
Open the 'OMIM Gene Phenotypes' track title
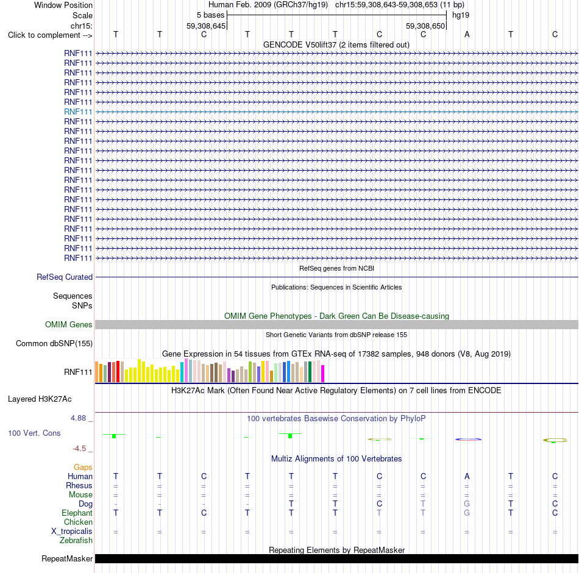click(x=336, y=316)
